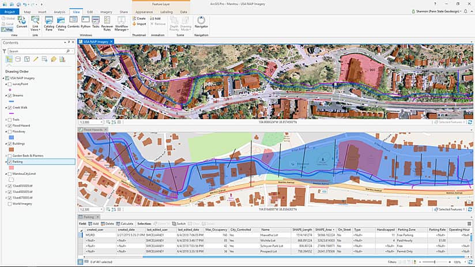Toggle Floodway layer checkbox

(x=10, y=132)
